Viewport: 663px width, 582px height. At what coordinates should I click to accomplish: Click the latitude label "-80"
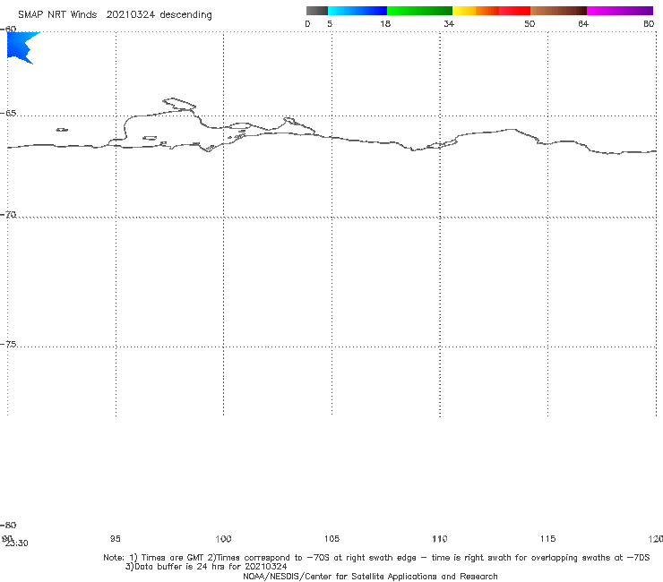click(x=8, y=525)
